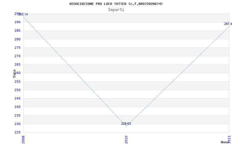Click the chart title ASSOCIAZIONE PRO LOCO TOTTEA
This screenshot has width=232, height=145.
(x=116, y=4)
